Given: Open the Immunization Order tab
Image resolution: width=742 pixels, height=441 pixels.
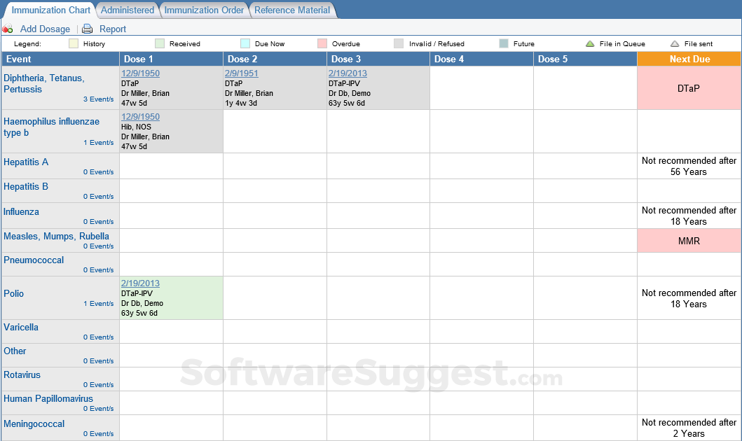Looking at the screenshot, I should [204, 10].
